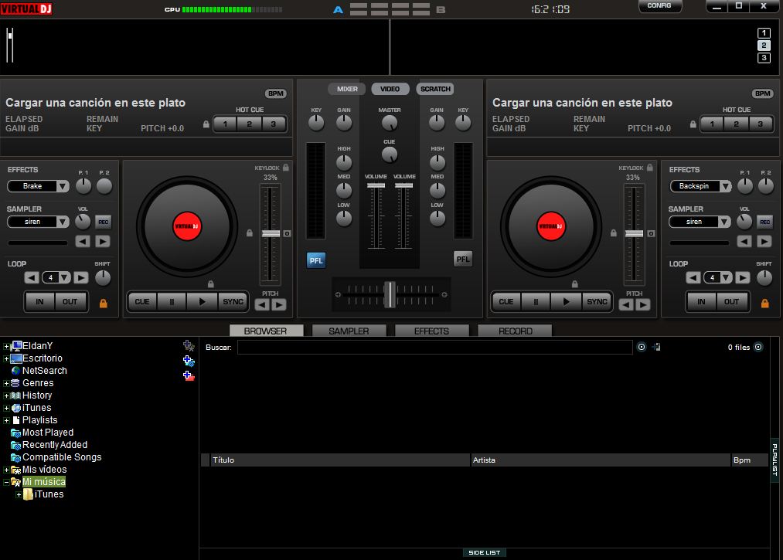
Task: Click the crossfader handle
Action: 390,294
